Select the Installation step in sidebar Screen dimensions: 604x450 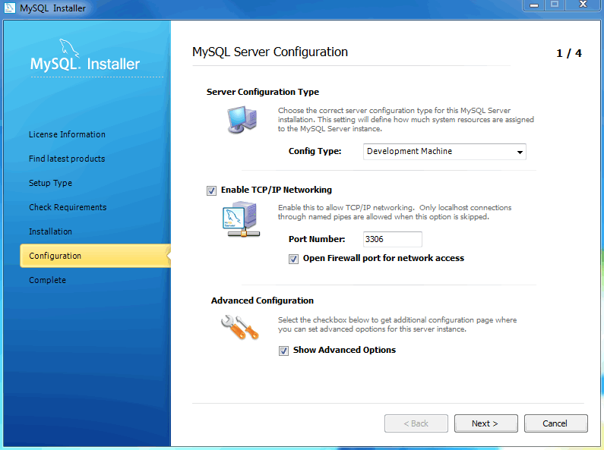[x=50, y=231]
